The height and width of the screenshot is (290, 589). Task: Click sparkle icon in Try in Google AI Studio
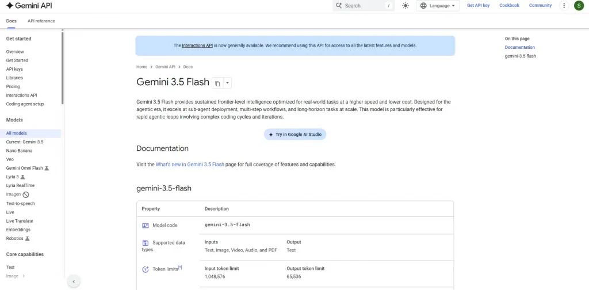(x=271, y=135)
